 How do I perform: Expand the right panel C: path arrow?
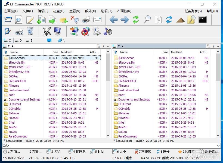coord(123,46)
